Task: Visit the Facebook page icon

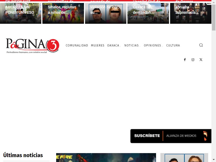Action: tap(185, 59)
